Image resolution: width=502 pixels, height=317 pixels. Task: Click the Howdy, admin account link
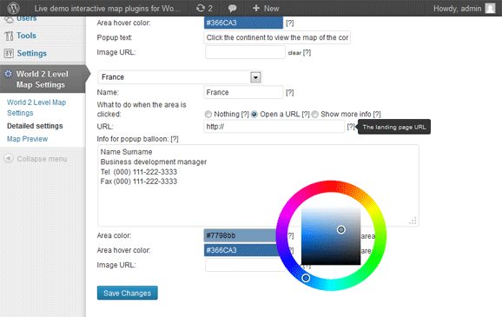pyautogui.click(x=457, y=9)
